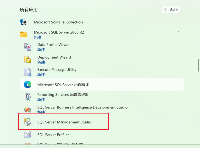This screenshot has height=148, width=200.
Task: Click the Business Intelligence Development Studio icon
Action: pyautogui.click(x=27, y=110)
